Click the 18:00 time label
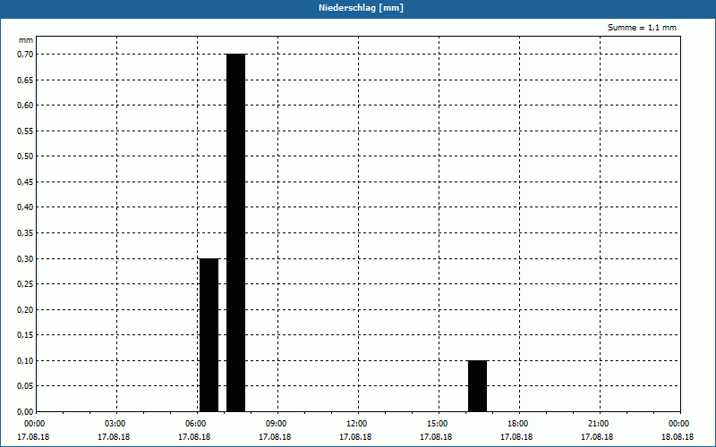Viewport: 716px width, 447px height. (x=516, y=424)
